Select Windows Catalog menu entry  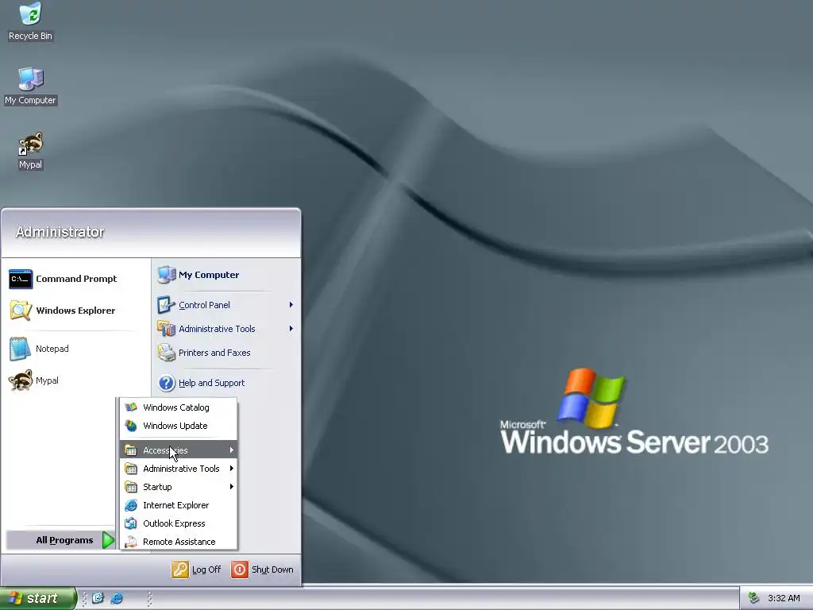click(179, 407)
